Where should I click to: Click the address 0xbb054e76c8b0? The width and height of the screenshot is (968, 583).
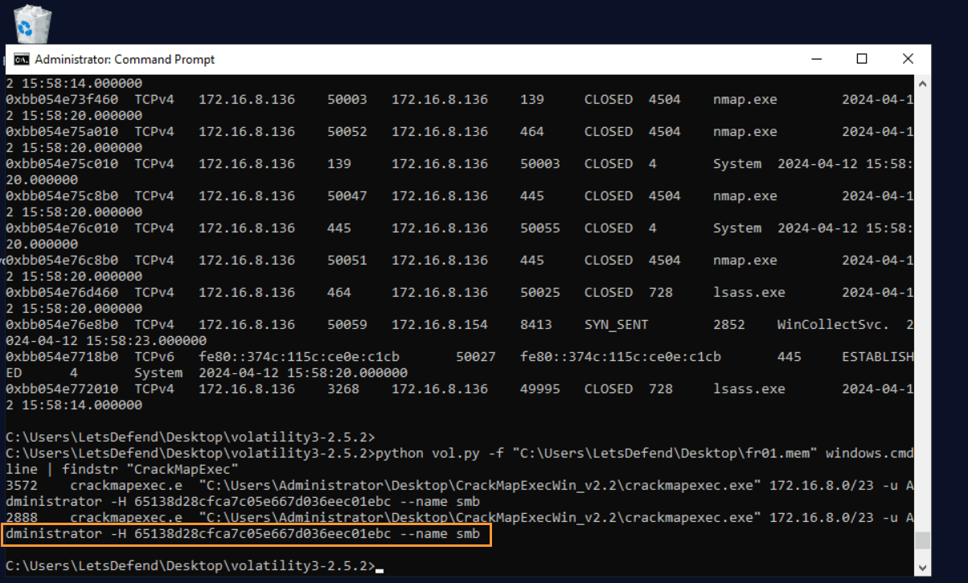pos(62,261)
